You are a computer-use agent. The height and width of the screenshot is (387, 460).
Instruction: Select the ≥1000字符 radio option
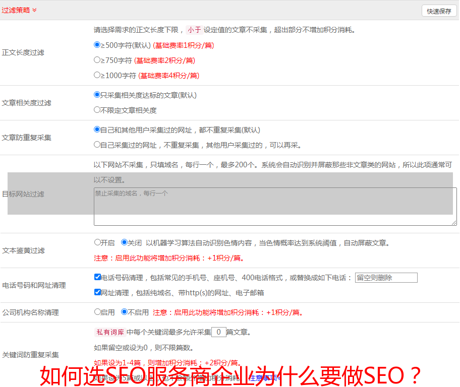click(x=97, y=75)
